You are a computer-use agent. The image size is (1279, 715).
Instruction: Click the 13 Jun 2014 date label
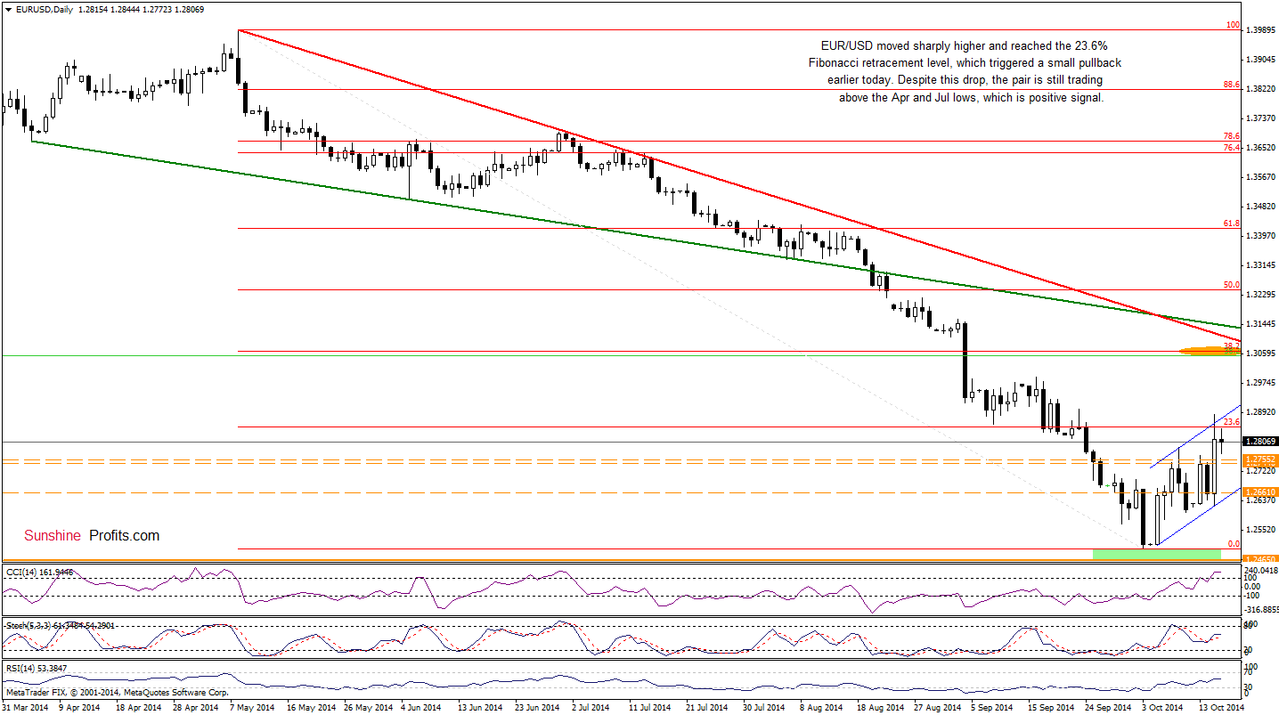[480, 707]
